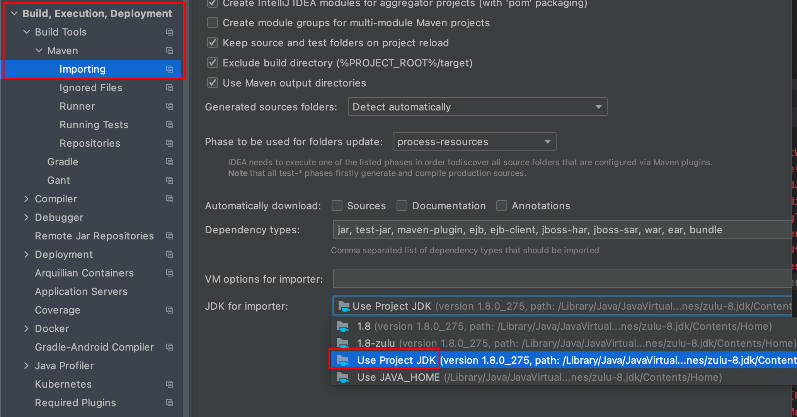Click VM options for importer field
This screenshot has width=797, height=417.
560,279
